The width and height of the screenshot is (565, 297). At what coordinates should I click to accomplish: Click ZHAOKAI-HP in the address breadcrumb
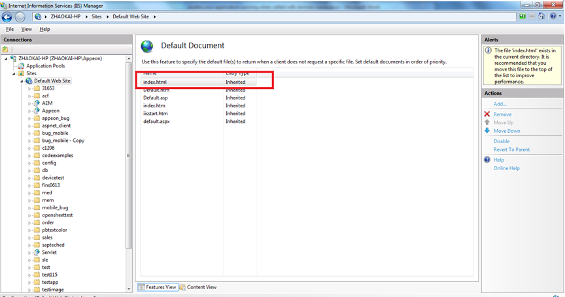(x=65, y=16)
